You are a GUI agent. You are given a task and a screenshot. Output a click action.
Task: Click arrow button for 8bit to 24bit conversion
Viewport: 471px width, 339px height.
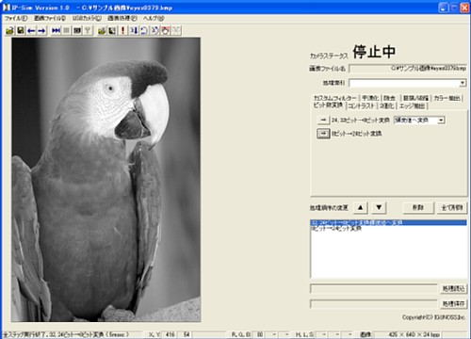pyautogui.click(x=323, y=134)
